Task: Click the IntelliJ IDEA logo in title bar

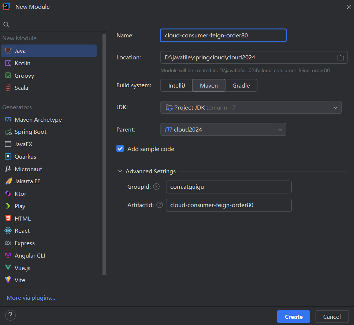Action: tap(6, 7)
